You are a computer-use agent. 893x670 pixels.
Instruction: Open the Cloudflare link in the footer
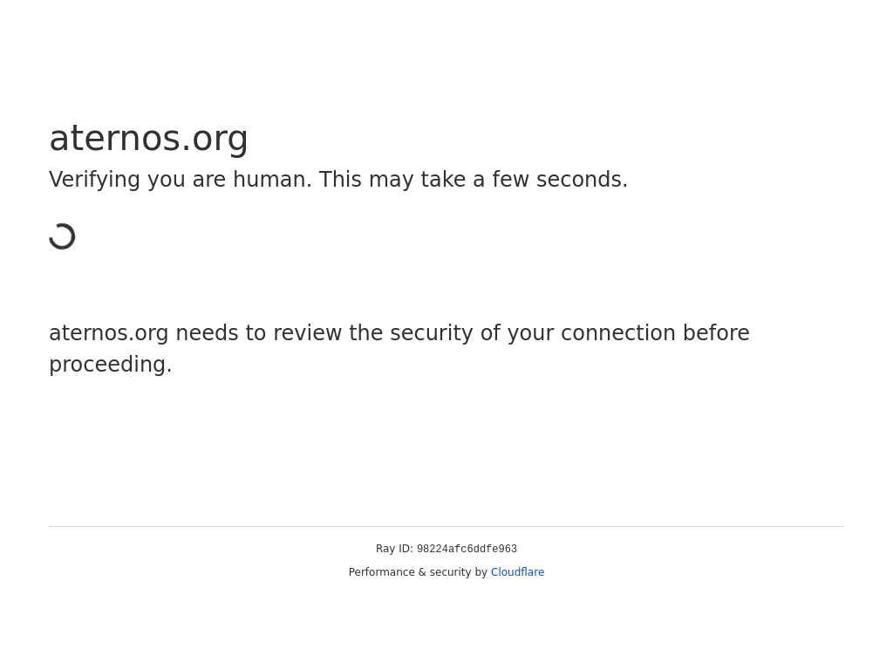[x=517, y=572]
